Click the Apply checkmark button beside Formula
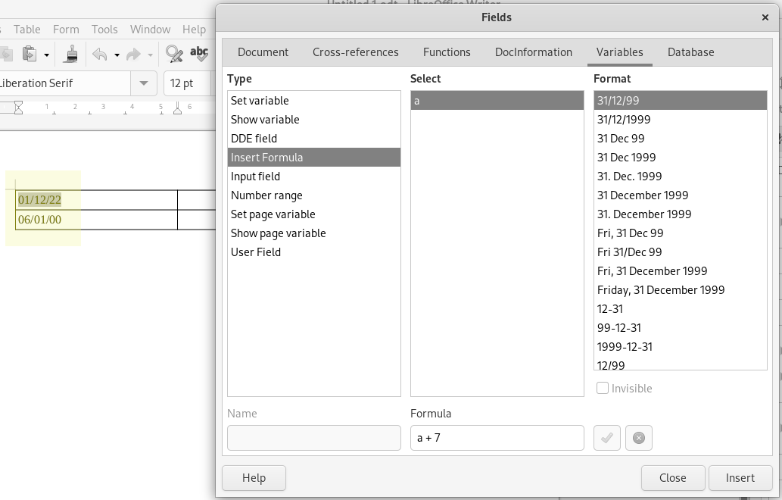The height and width of the screenshot is (500, 782). coord(607,437)
